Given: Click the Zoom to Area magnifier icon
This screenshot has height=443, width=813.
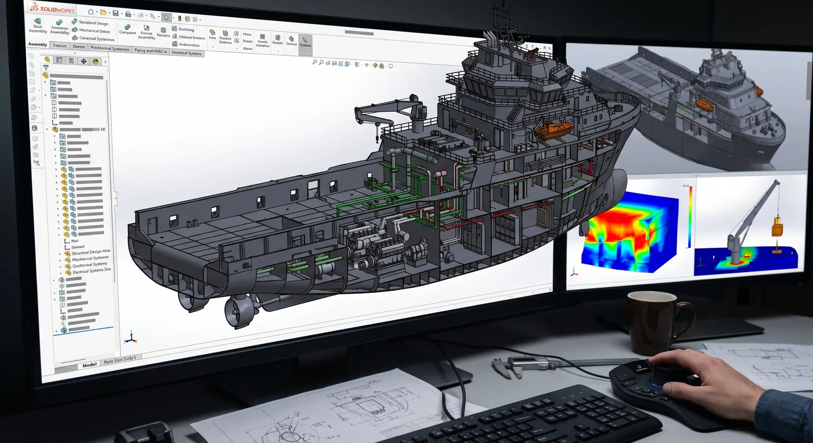Looking at the screenshot, I should coord(321,62).
